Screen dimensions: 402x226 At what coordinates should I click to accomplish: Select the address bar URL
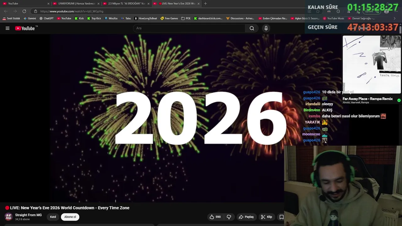72,11
